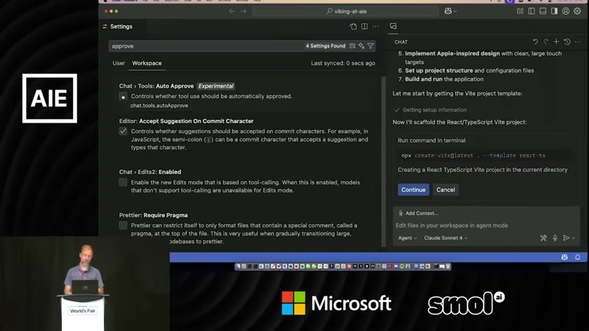
Task: Go back with the left arrow
Action: pyautogui.click(x=232, y=11)
